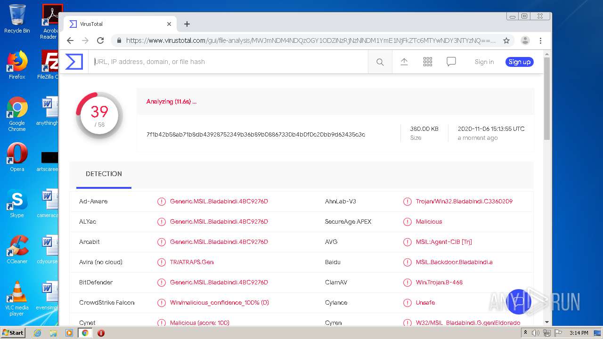Image resolution: width=603 pixels, height=339 pixels.
Task: Click the 380.00 KB size value
Action: (424, 129)
